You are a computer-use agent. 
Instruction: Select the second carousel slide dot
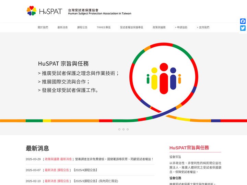tap(123, 129)
